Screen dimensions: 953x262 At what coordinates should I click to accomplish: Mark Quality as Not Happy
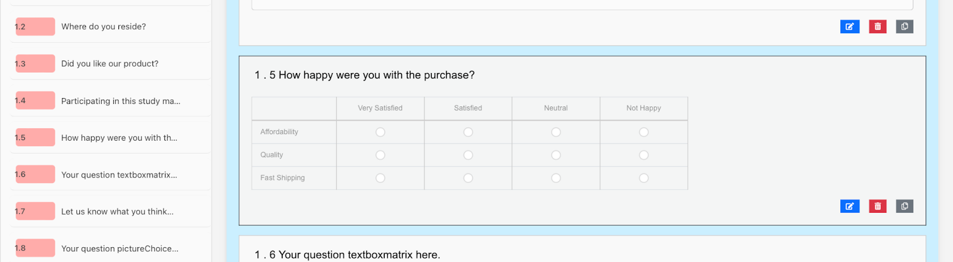pos(643,155)
